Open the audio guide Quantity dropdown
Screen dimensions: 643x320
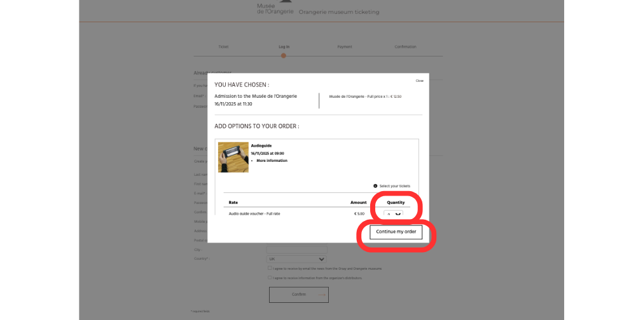pyautogui.click(x=394, y=214)
